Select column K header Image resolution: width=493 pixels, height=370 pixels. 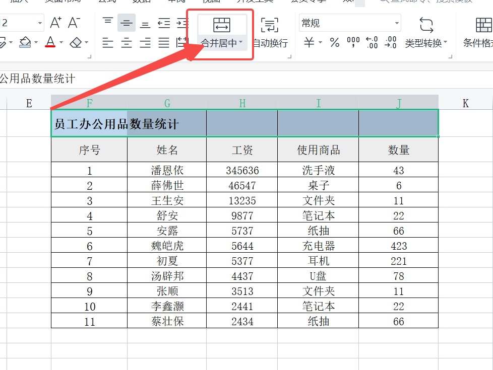tap(466, 103)
